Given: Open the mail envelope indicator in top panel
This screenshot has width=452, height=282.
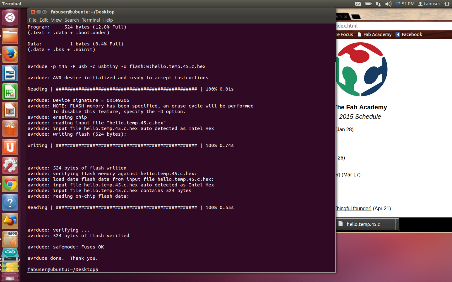Looking at the screenshot, I should point(358,4).
